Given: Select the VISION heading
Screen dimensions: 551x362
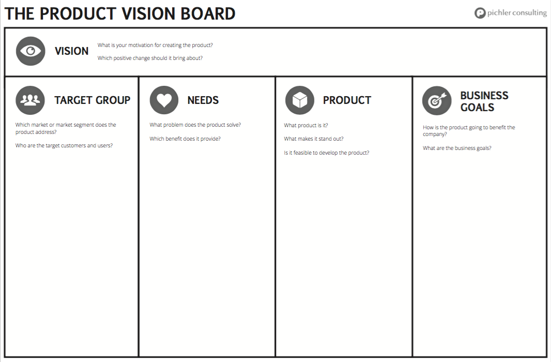Looking at the screenshot, I should [72, 51].
